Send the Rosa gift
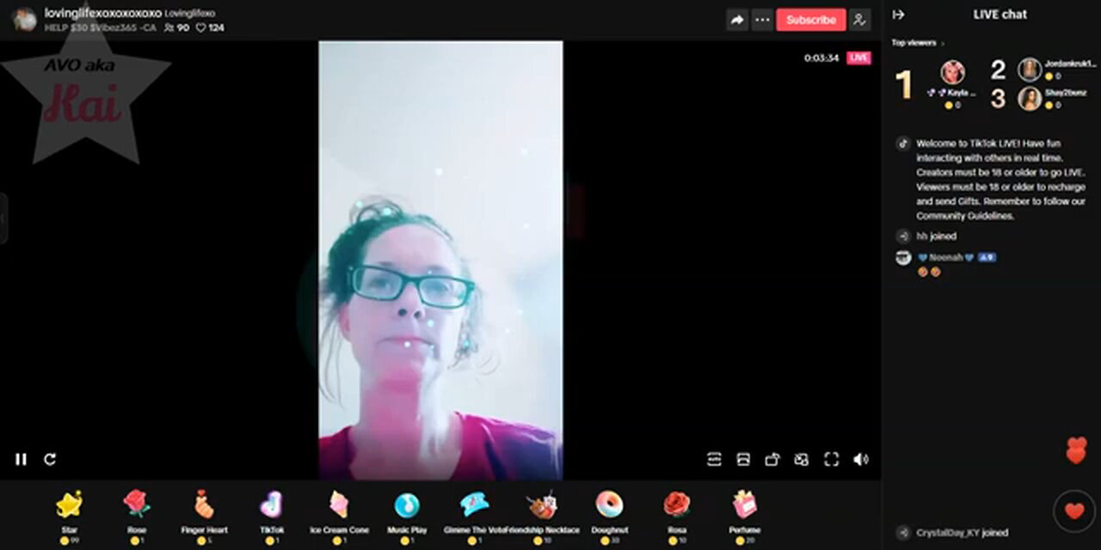The image size is (1101, 550). 677,516
